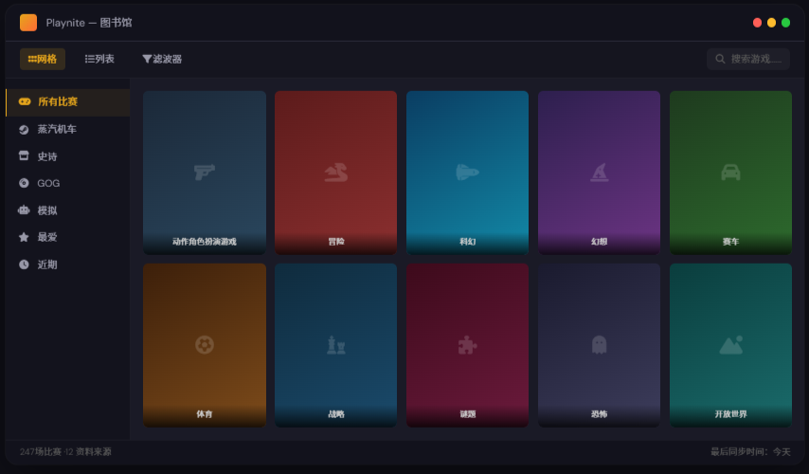The image size is (809, 474).
Task: Open the 动作角色扮演游戏 card
Action: pyautogui.click(x=205, y=173)
